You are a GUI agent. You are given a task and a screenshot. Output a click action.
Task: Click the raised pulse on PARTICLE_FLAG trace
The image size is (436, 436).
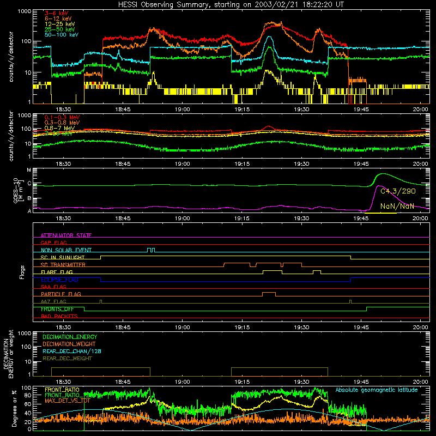pyautogui.click(x=269, y=294)
